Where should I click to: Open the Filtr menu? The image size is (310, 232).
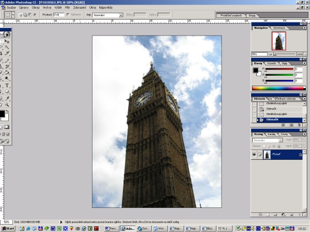68,8
